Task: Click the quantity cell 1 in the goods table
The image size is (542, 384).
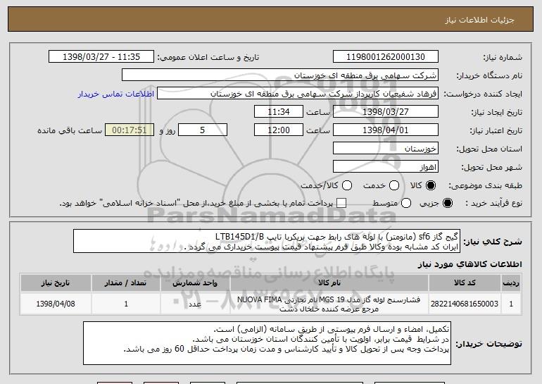Action: [125, 304]
